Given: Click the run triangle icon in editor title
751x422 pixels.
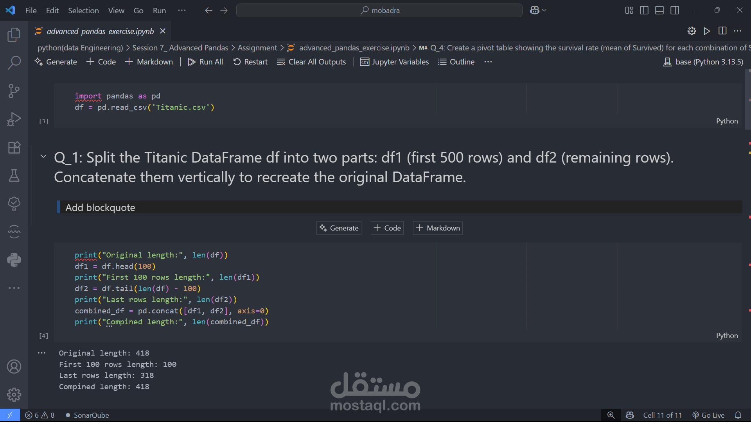Looking at the screenshot, I should (707, 31).
